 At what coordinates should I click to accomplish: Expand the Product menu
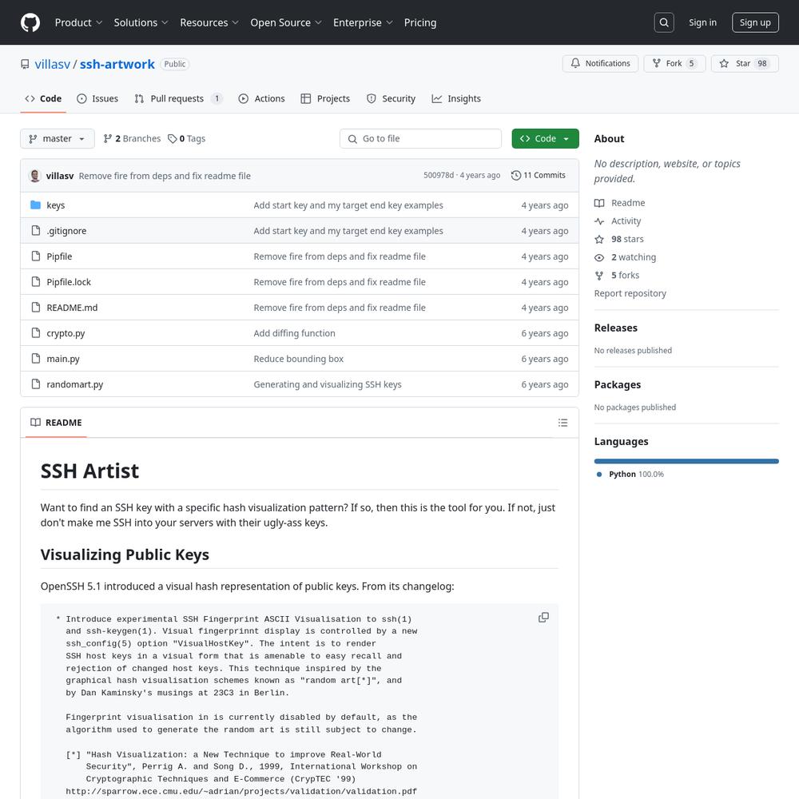78,22
